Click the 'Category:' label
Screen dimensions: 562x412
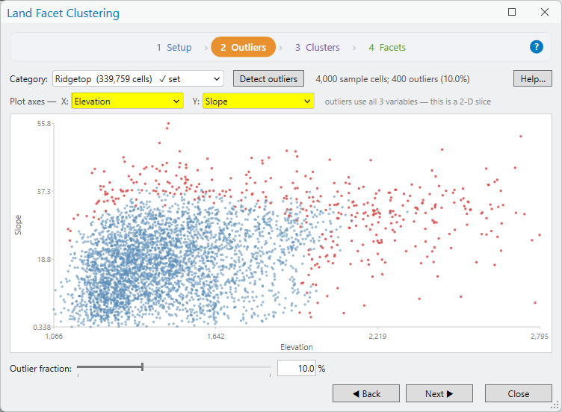click(x=28, y=79)
